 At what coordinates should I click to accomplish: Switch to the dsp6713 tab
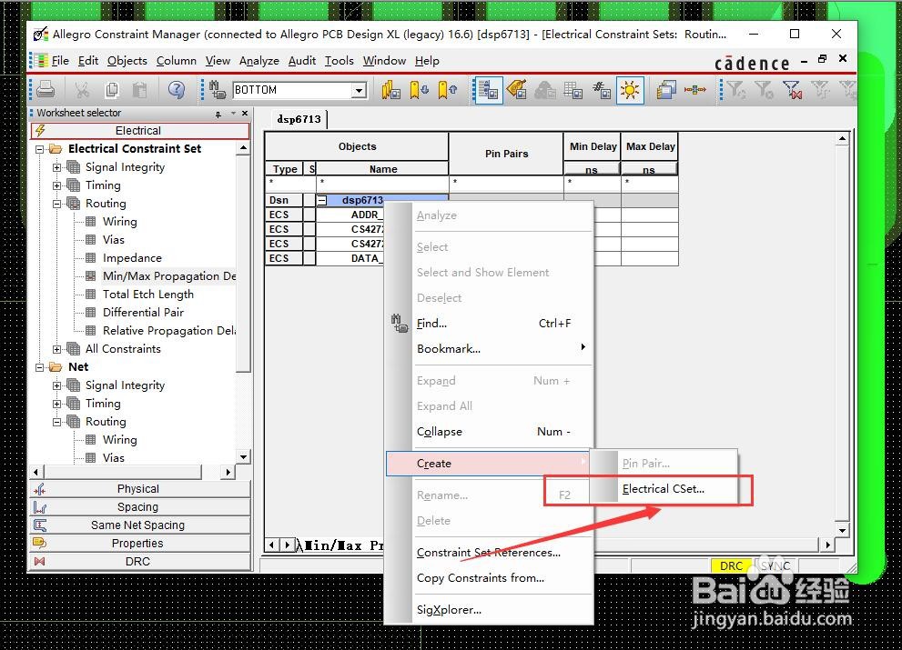coord(299,119)
